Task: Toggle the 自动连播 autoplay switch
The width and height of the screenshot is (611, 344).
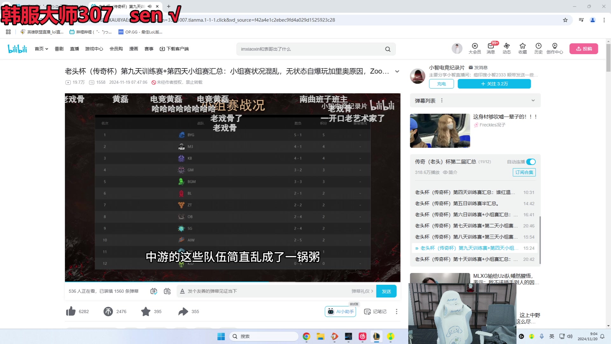Action: (x=531, y=162)
